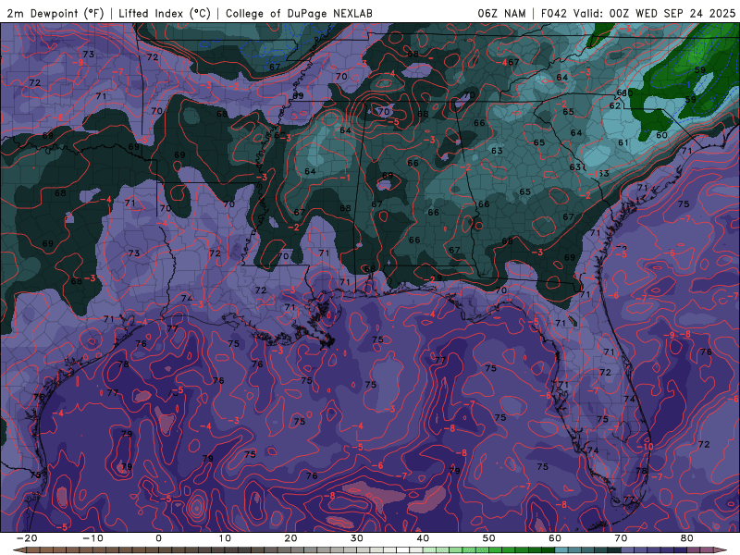
Task: Click the "-20" color scale label
Action: click(x=27, y=538)
